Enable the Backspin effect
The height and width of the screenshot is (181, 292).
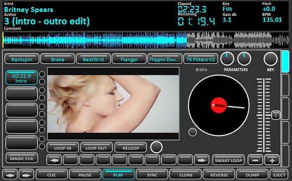click(22, 59)
